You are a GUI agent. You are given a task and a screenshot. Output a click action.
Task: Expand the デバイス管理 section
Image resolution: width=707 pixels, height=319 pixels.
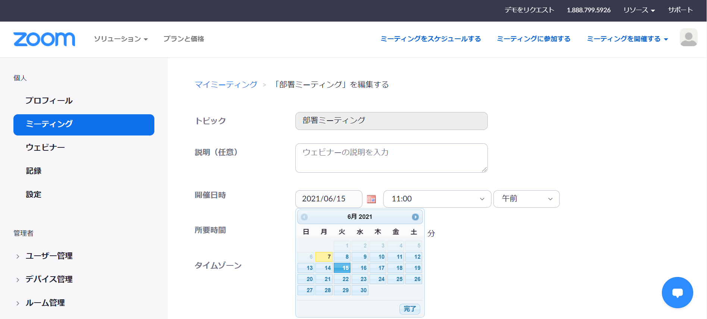49,280
